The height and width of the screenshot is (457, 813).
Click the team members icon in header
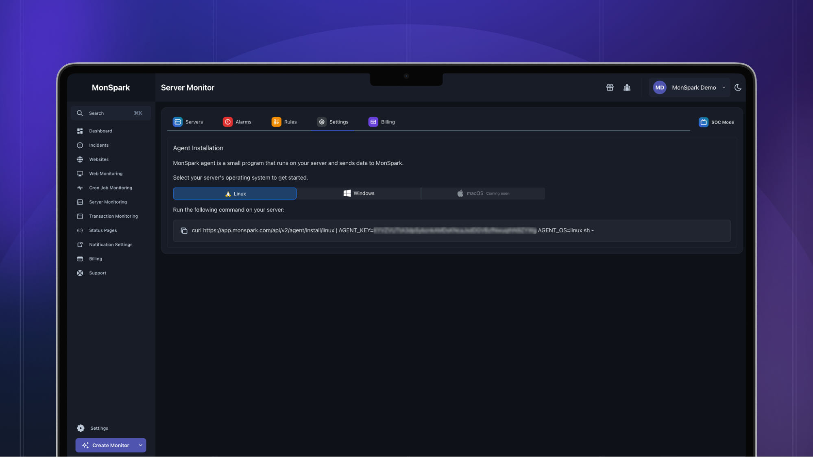(x=626, y=88)
